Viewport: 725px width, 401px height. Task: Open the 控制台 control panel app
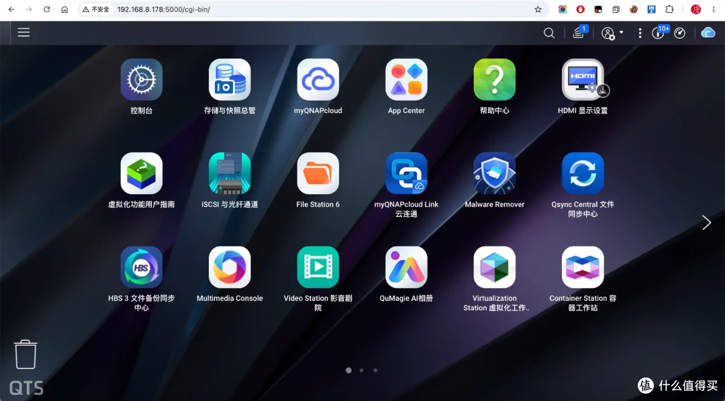point(142,79)
